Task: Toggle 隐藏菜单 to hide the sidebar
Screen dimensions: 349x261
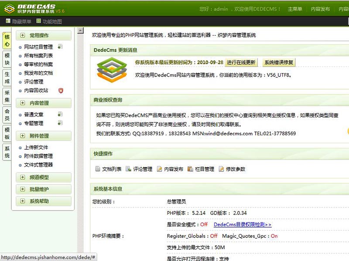Action: [18, 21]
